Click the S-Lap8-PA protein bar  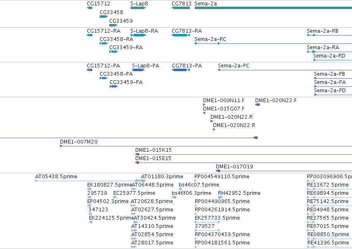tap(138, 70)
